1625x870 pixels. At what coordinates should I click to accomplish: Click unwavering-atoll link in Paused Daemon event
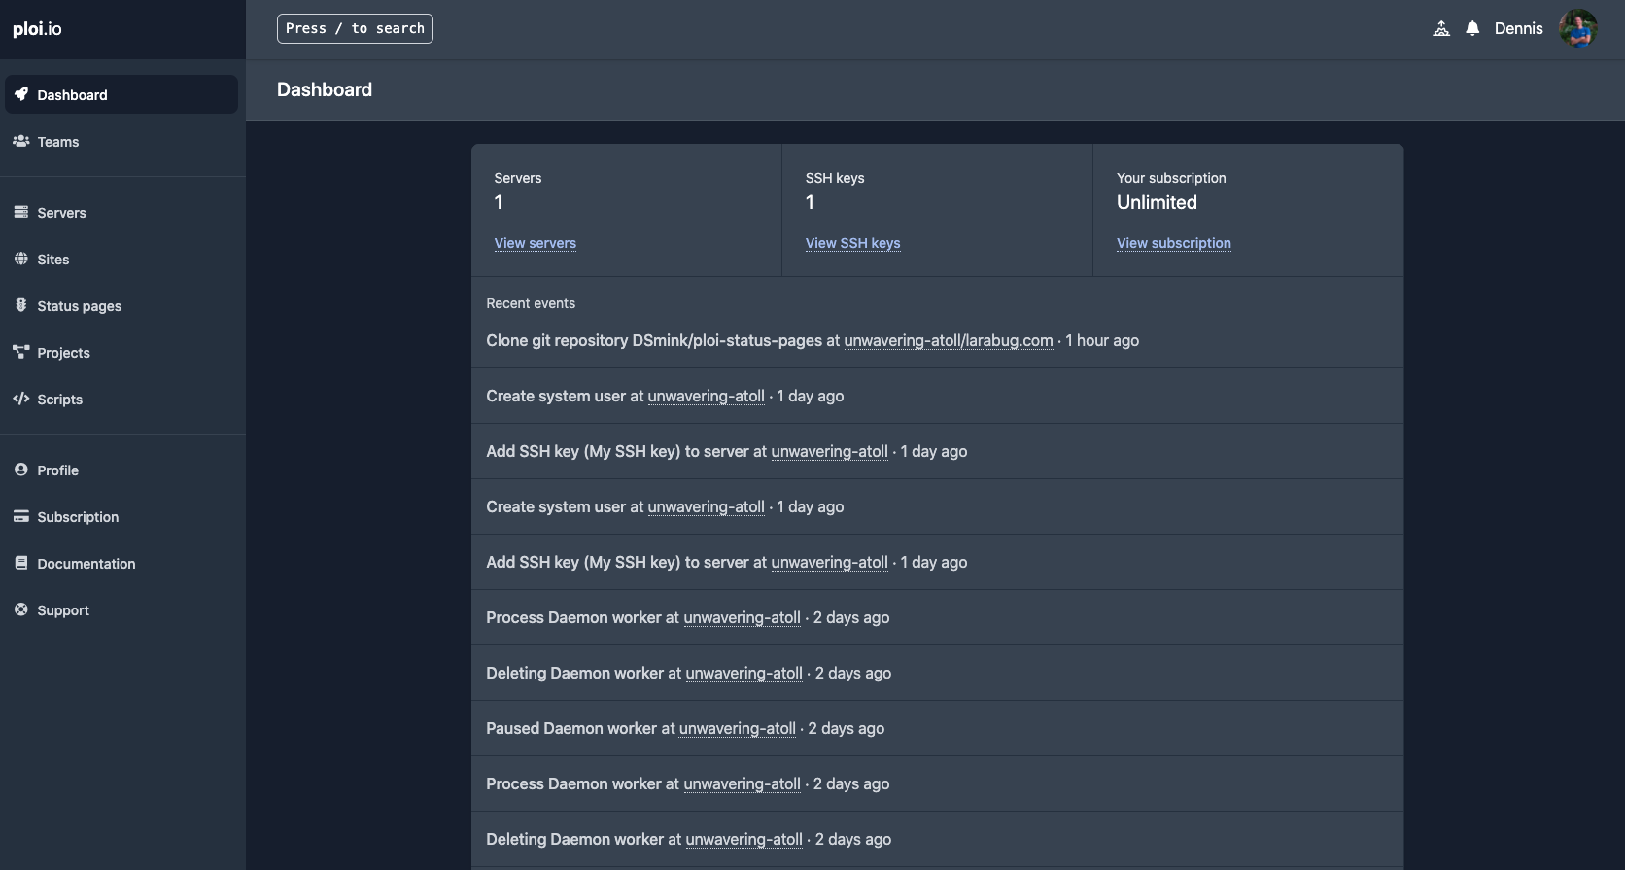[738, 728]
